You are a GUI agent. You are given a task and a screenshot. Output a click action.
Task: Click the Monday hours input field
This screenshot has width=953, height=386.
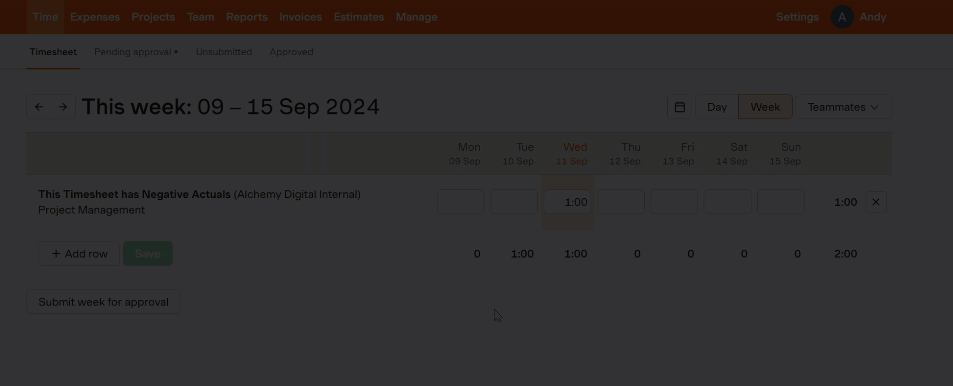pos(461,202)
